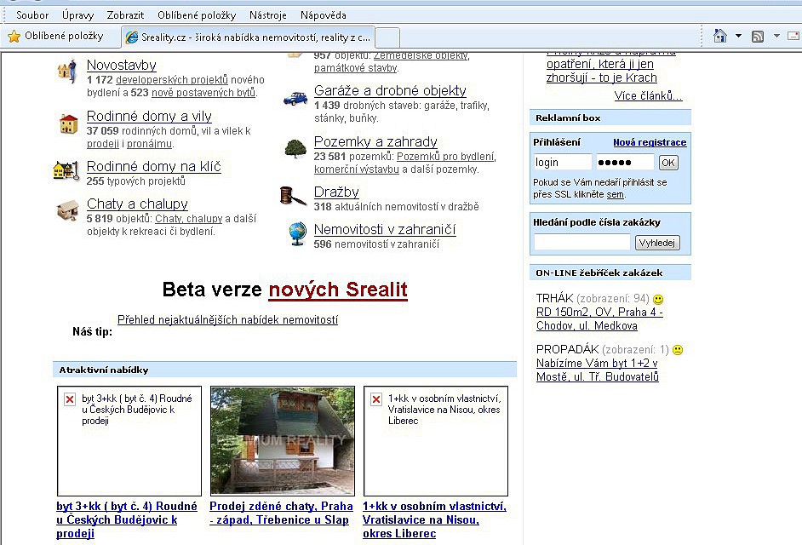This screenshot has height=545, width=802.
Task: Expand the Home button dropdown arrow
Action: coord(738,37)
